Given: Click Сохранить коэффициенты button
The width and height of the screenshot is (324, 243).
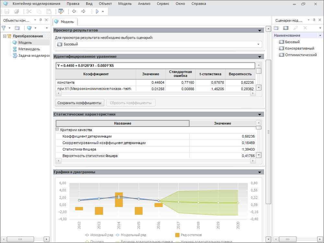Looking at the screenshot, I should 79,103.
